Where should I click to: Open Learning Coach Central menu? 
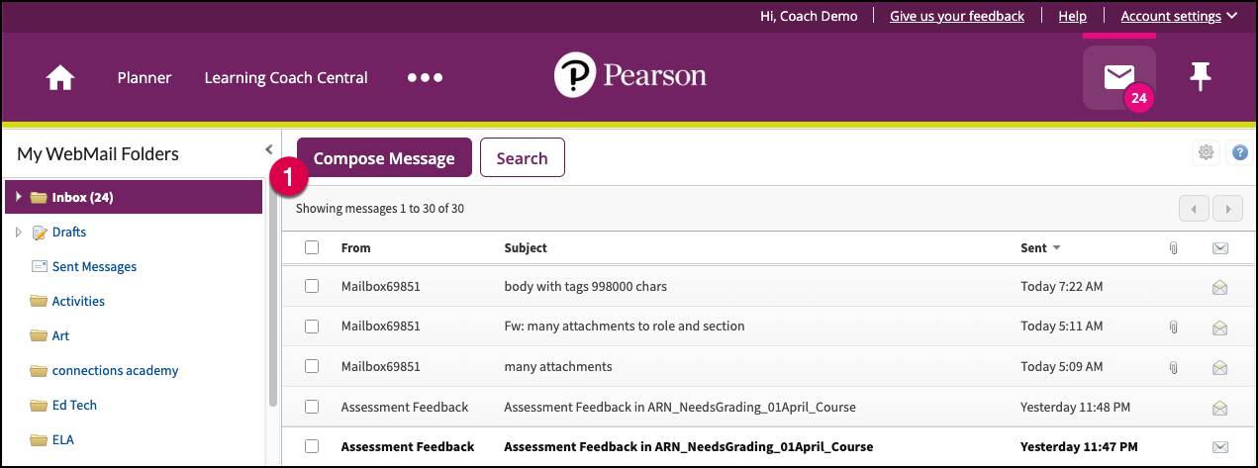click(285, 78)
